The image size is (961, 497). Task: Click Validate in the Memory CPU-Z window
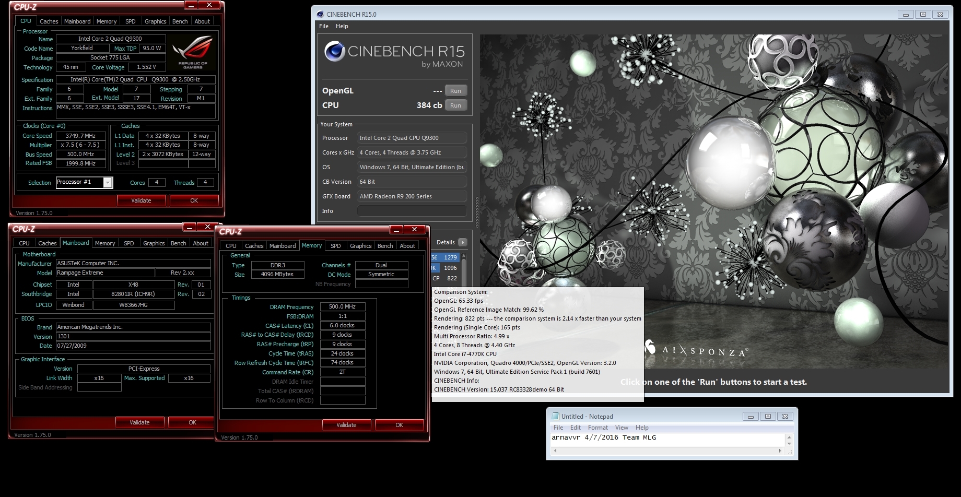pos(346,425)
